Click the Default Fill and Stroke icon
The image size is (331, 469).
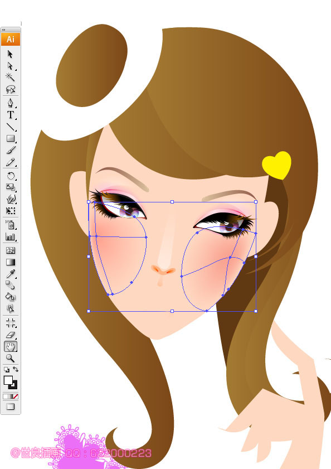(x=6, y=370)
